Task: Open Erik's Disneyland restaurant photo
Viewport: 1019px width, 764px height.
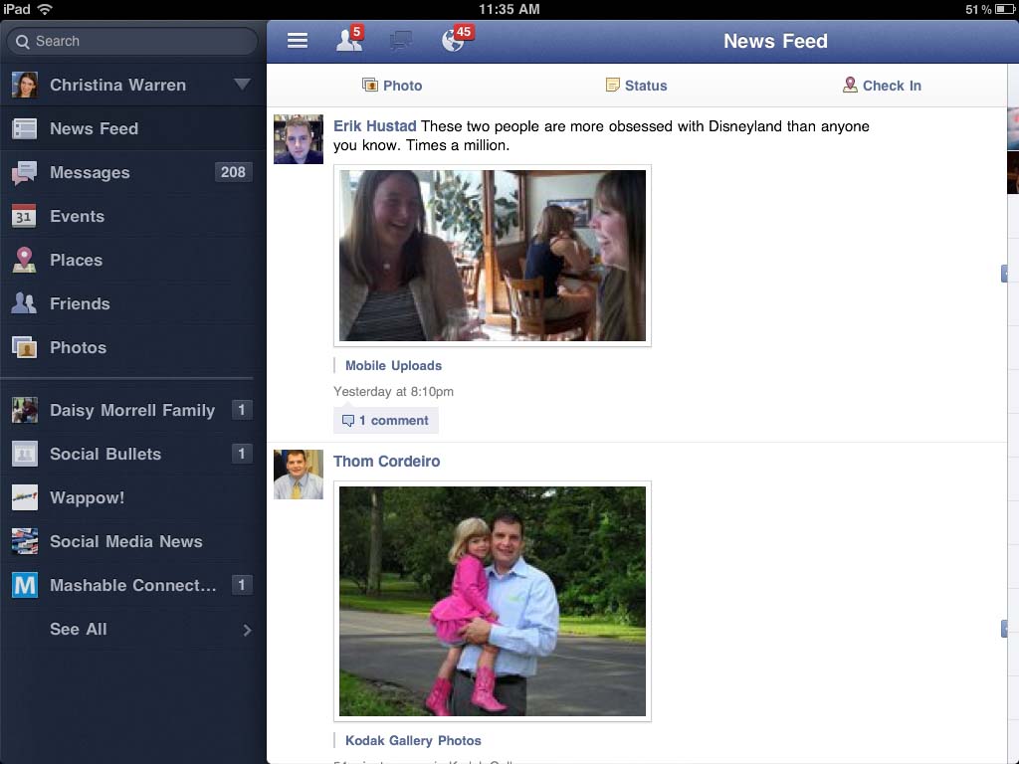Action: click(x=493, y=256)
